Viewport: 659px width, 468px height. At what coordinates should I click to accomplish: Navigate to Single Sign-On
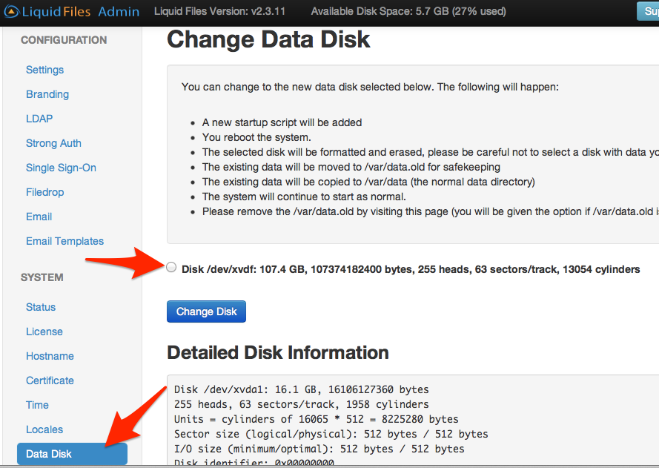tap(61, 168)
